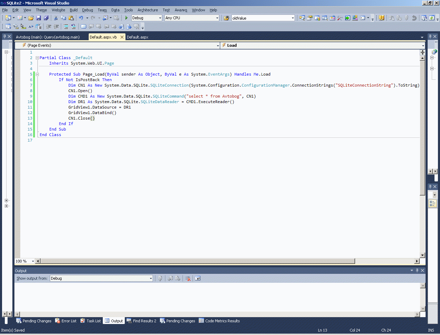Open the oldValue find combo box
This screenshot has width=440, height=335.
(263, 18)
